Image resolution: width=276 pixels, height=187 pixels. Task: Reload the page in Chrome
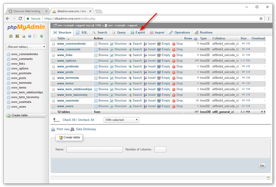[x=20, y=19]
